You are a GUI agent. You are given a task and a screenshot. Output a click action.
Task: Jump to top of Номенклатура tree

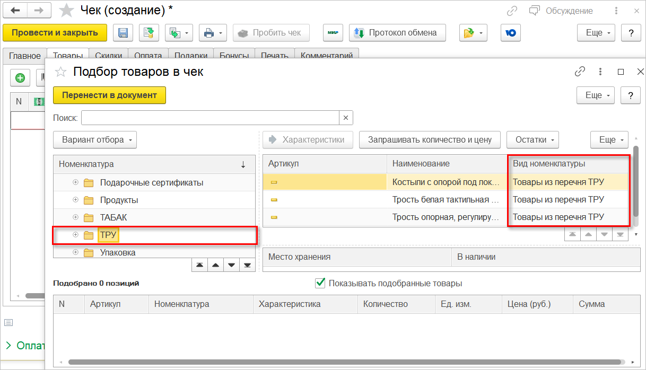tap(199, 265)
